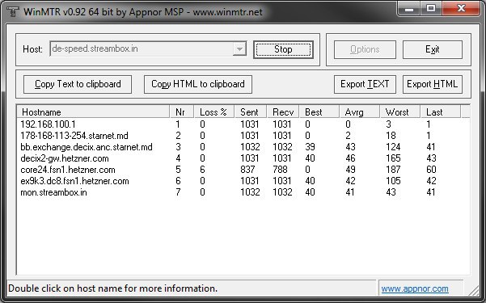Screen dimensions: 486x303
Task: Click the Last value 60
Action: (x=431, y=170)
